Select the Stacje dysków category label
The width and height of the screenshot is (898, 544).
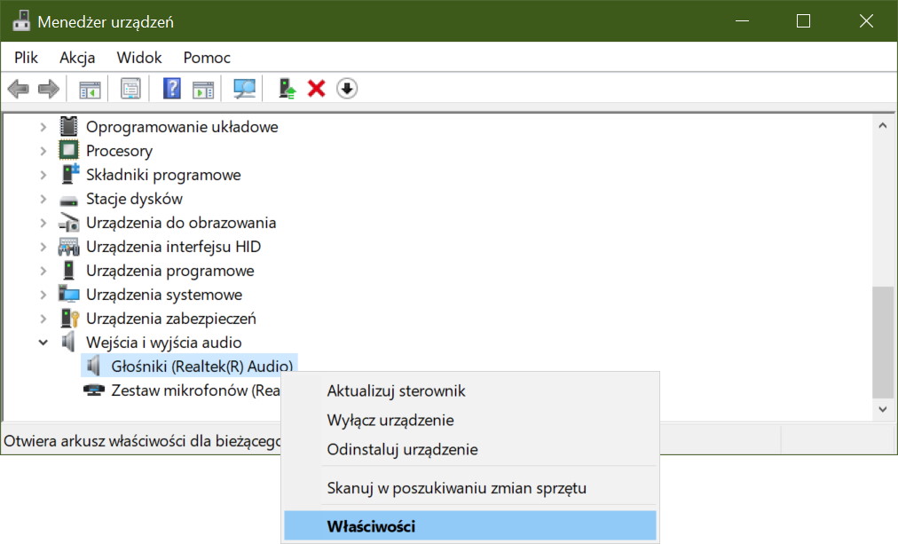pyautogui.click(x=134, y=200)
